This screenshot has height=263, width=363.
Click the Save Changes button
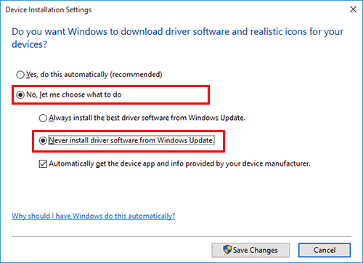(x=250, y=250)
